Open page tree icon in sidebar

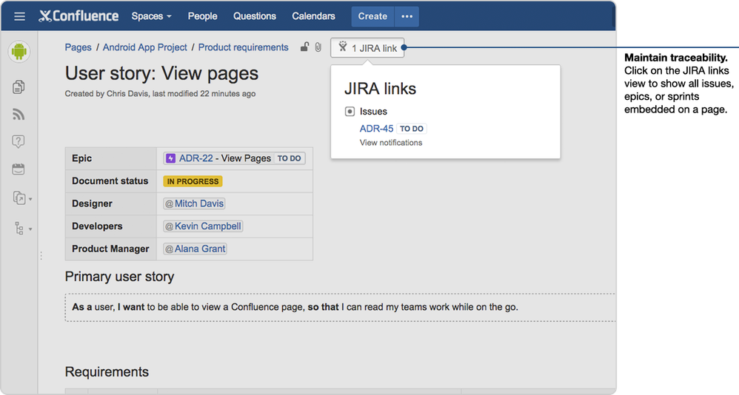pyautogui.click(x=19, y=229)
